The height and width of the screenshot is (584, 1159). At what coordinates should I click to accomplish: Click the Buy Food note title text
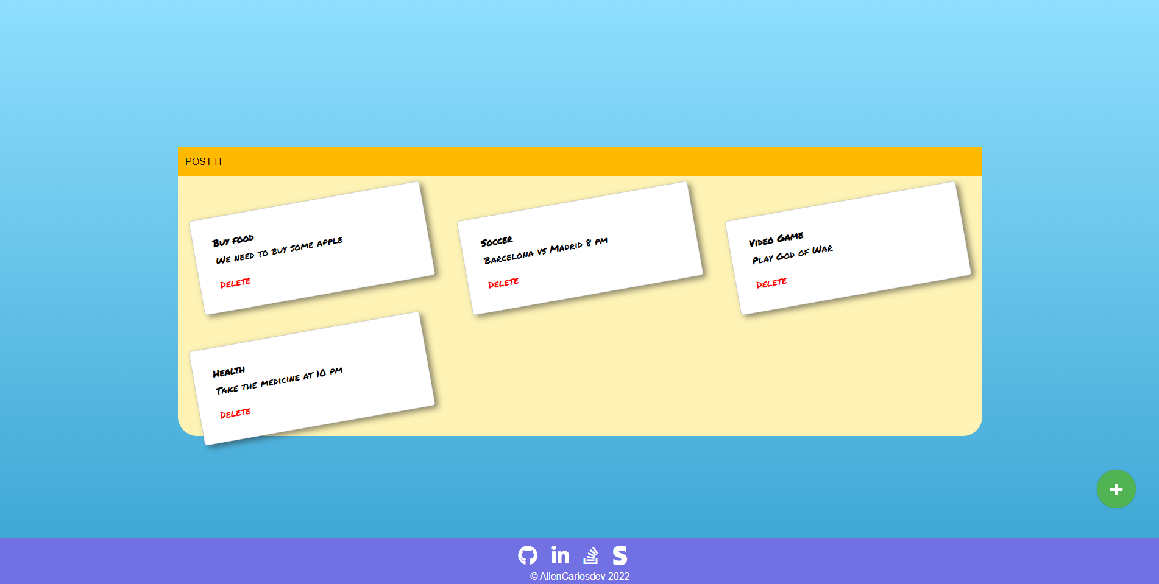(x=233, y=238)
